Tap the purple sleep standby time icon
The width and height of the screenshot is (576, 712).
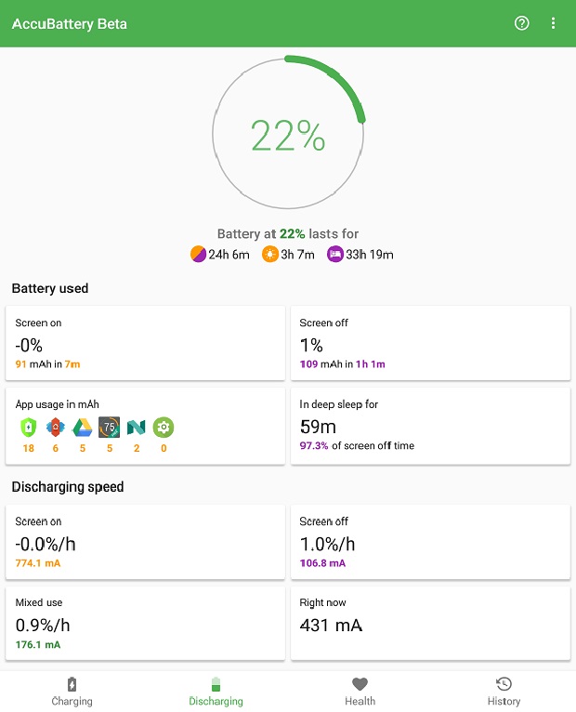pyautogui.click(x=335, y=254)
